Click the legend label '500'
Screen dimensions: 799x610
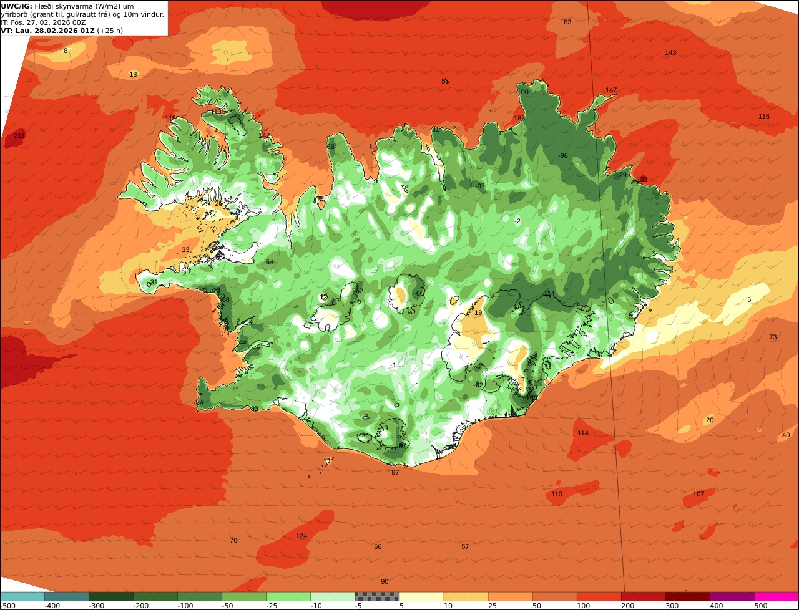coord(761,605)
